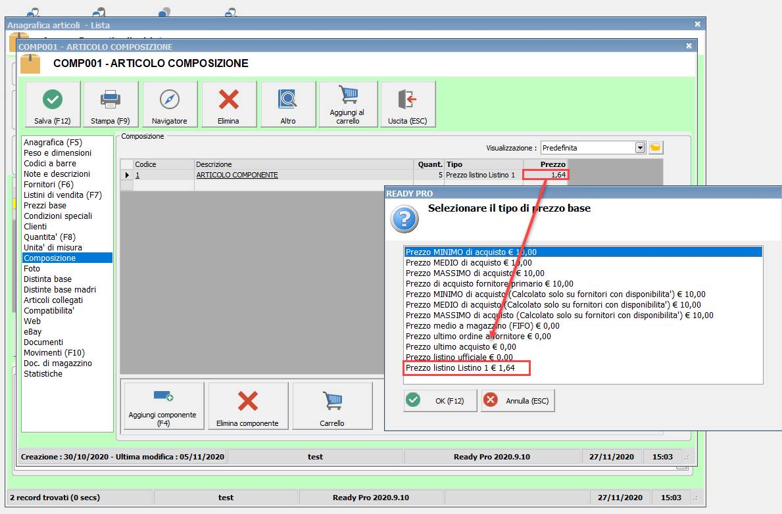782x514 pixels.
Task: Go to Web section in sidebar
Action: point(32,321)
